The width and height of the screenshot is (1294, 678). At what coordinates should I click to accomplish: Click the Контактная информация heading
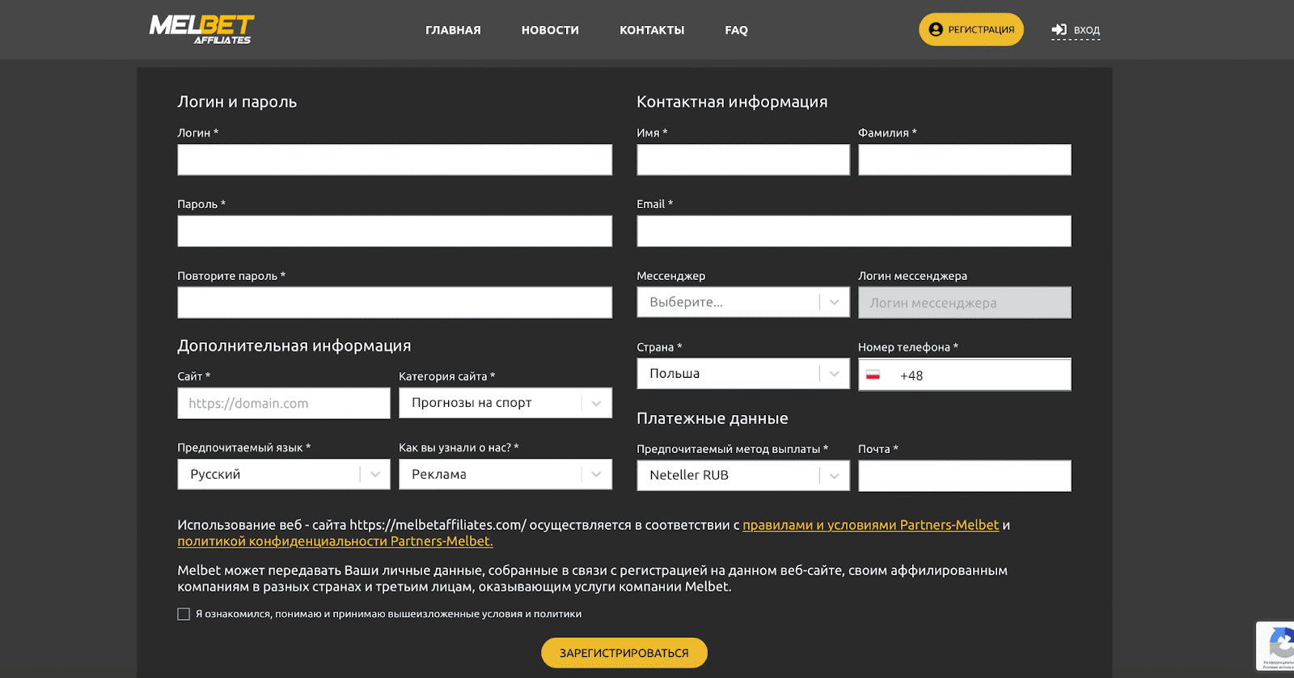pos(732,102)
